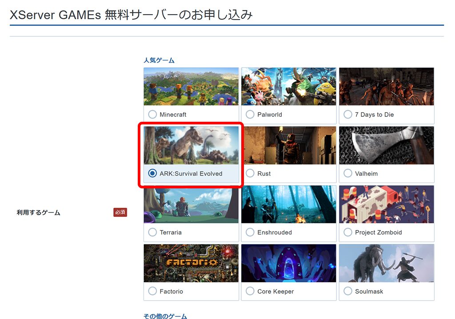Image resolution: width=455 pixels, height=319 pixels.
Task: Pick Project Zomboid radio button
Action: point(348,232)
